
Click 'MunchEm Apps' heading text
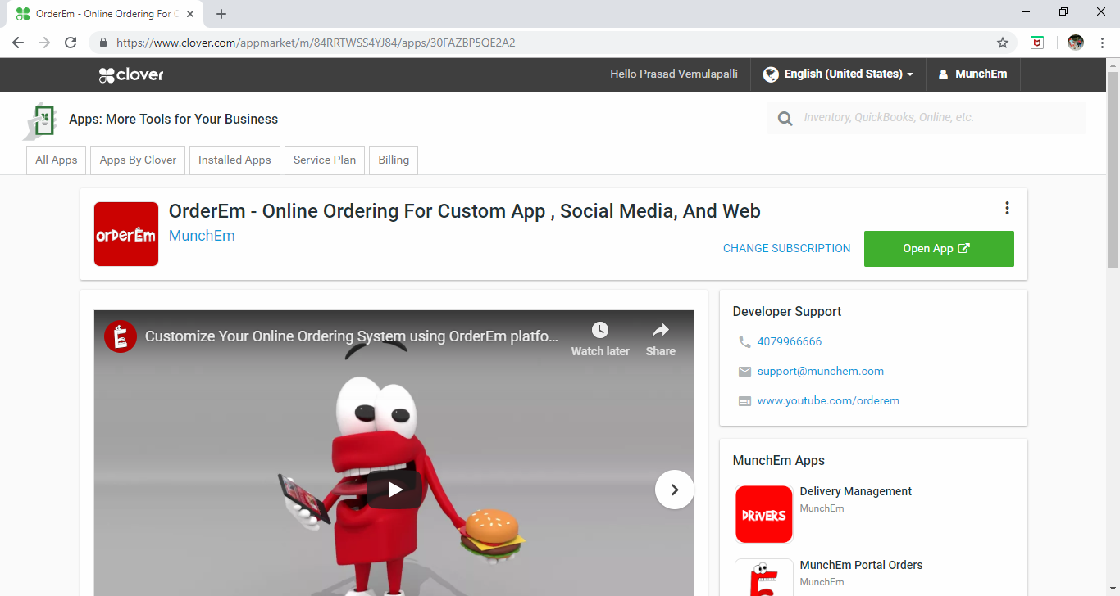pyautogui.click(x=779, y=461)
